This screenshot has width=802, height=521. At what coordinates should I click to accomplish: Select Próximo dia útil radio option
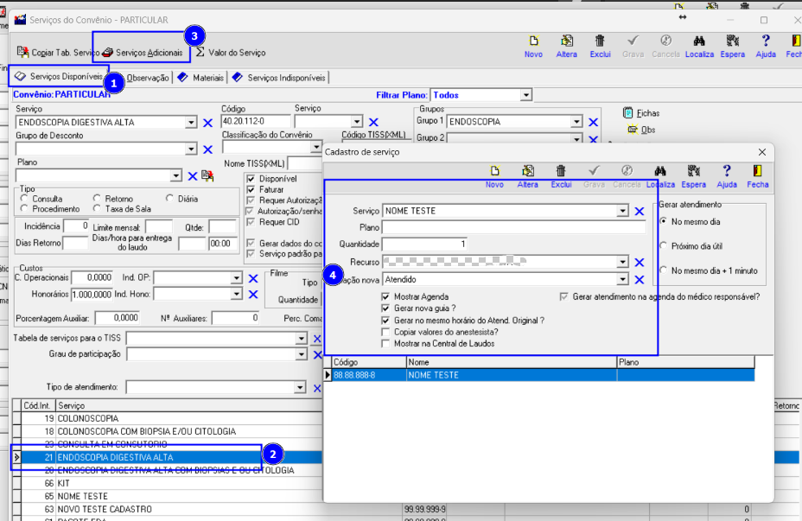[664, 246]
